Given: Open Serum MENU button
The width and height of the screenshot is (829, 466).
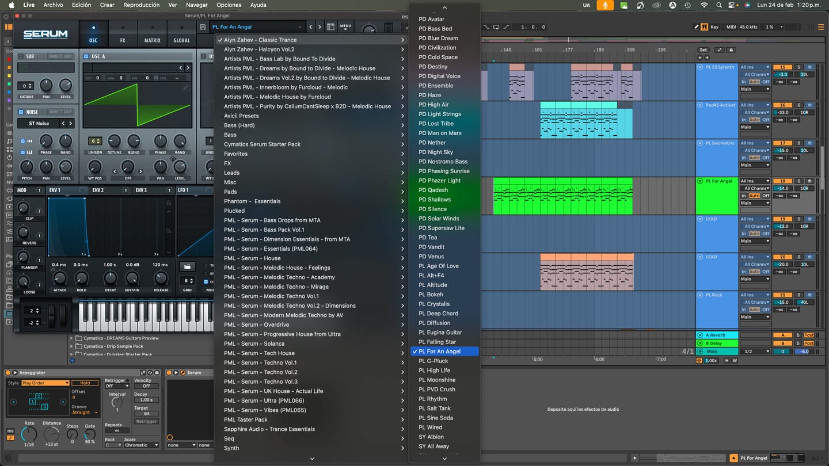Looking at the screenshot, I should [x=345, y=26].
